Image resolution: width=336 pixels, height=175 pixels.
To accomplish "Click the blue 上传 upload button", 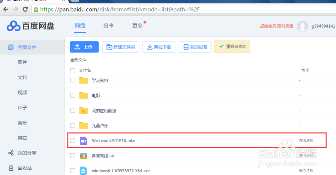I will click(84, 47).
